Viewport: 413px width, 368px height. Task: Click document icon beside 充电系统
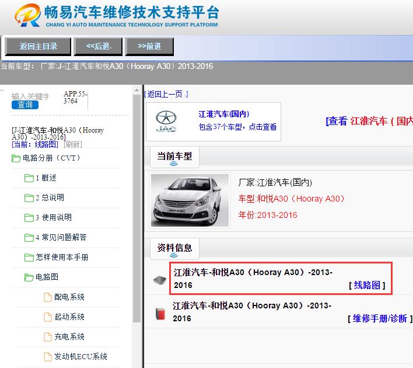tap(48, 336)
